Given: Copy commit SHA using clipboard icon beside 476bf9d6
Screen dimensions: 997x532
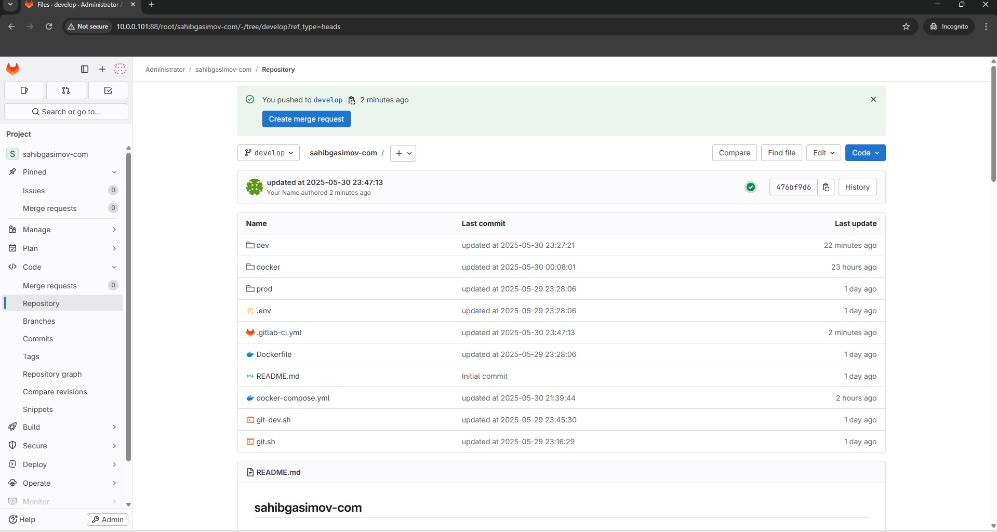Looking at the screenshot, I should tap(826, 187).
